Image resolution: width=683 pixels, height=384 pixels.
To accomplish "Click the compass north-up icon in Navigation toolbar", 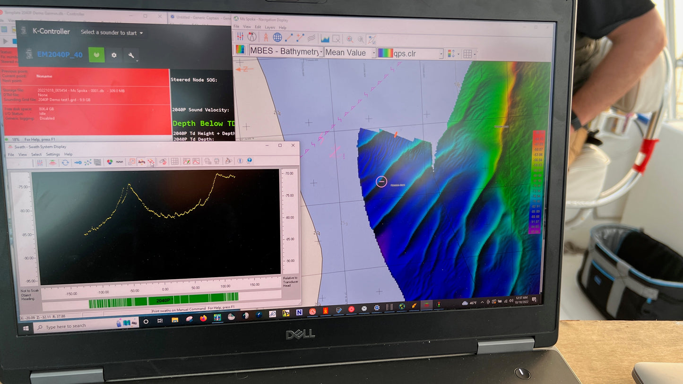I will [x=252, y=37].
